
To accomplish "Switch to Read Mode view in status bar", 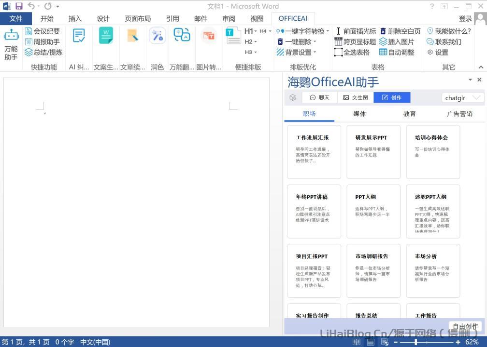I will tap(356, 342).
